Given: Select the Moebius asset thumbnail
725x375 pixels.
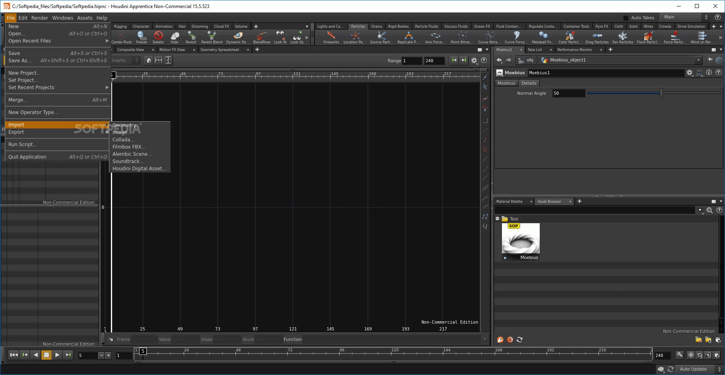Looking at the screenshot, I should click(521, 241).
